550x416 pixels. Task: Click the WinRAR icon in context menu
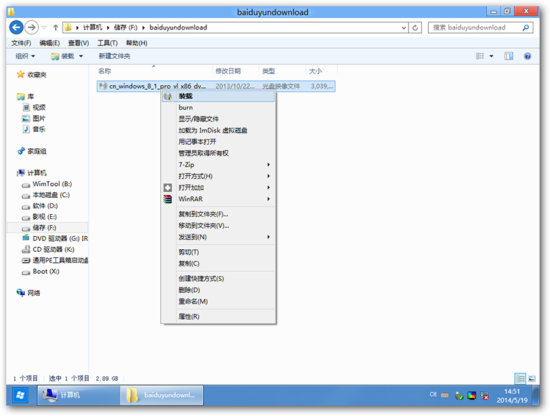(168, 199)
